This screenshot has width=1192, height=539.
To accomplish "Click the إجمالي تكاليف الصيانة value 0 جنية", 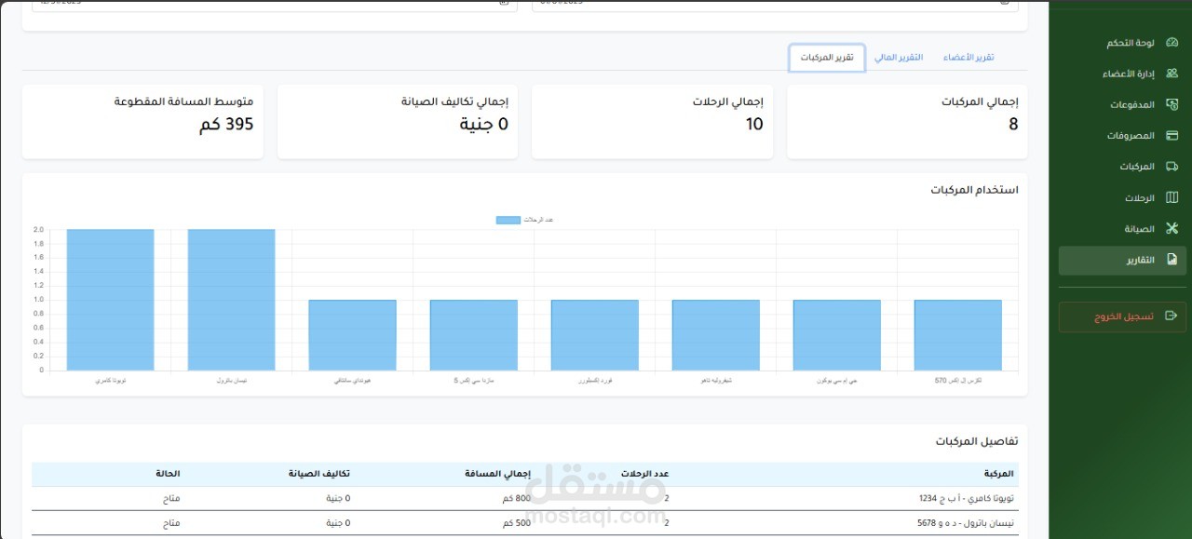I will click(x=483, y=125).
